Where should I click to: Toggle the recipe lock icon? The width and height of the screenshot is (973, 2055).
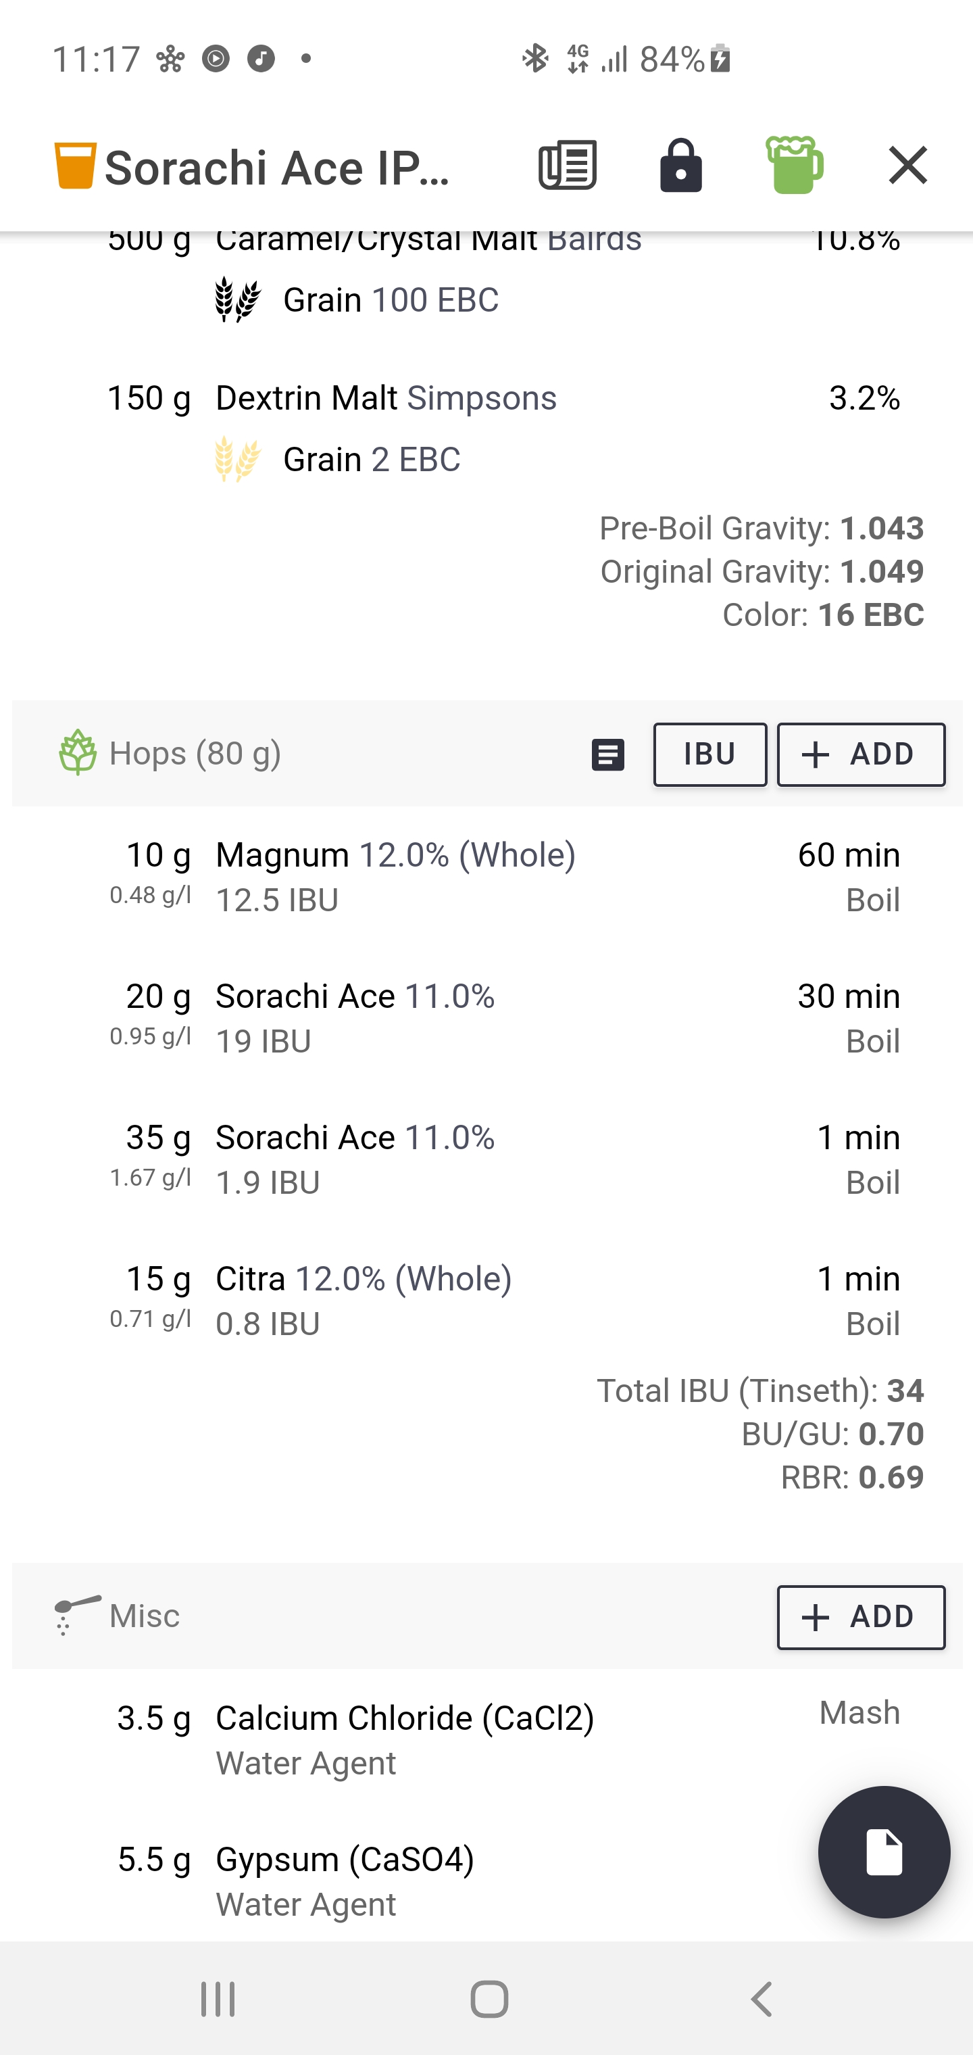coord(681,166)
